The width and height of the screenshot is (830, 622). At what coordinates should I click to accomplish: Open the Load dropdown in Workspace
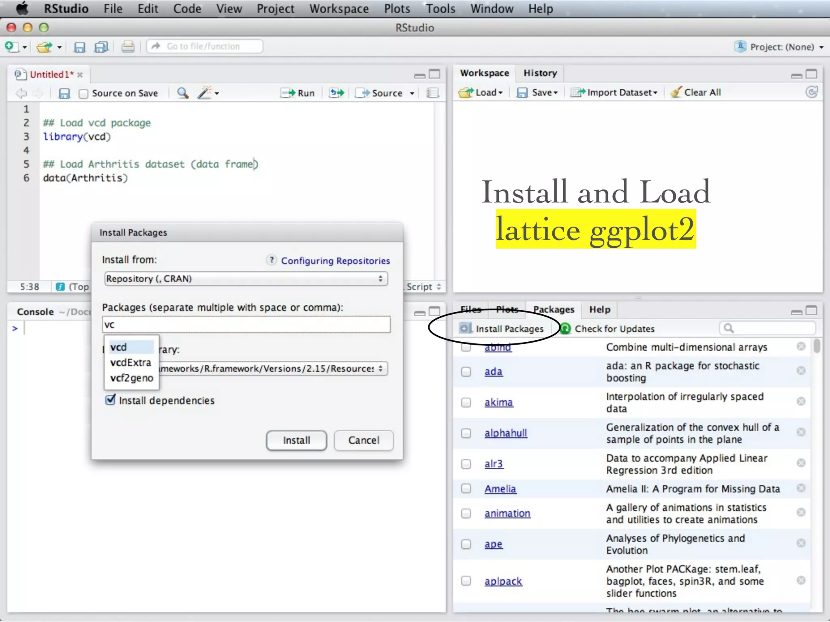tap(481, 92)
